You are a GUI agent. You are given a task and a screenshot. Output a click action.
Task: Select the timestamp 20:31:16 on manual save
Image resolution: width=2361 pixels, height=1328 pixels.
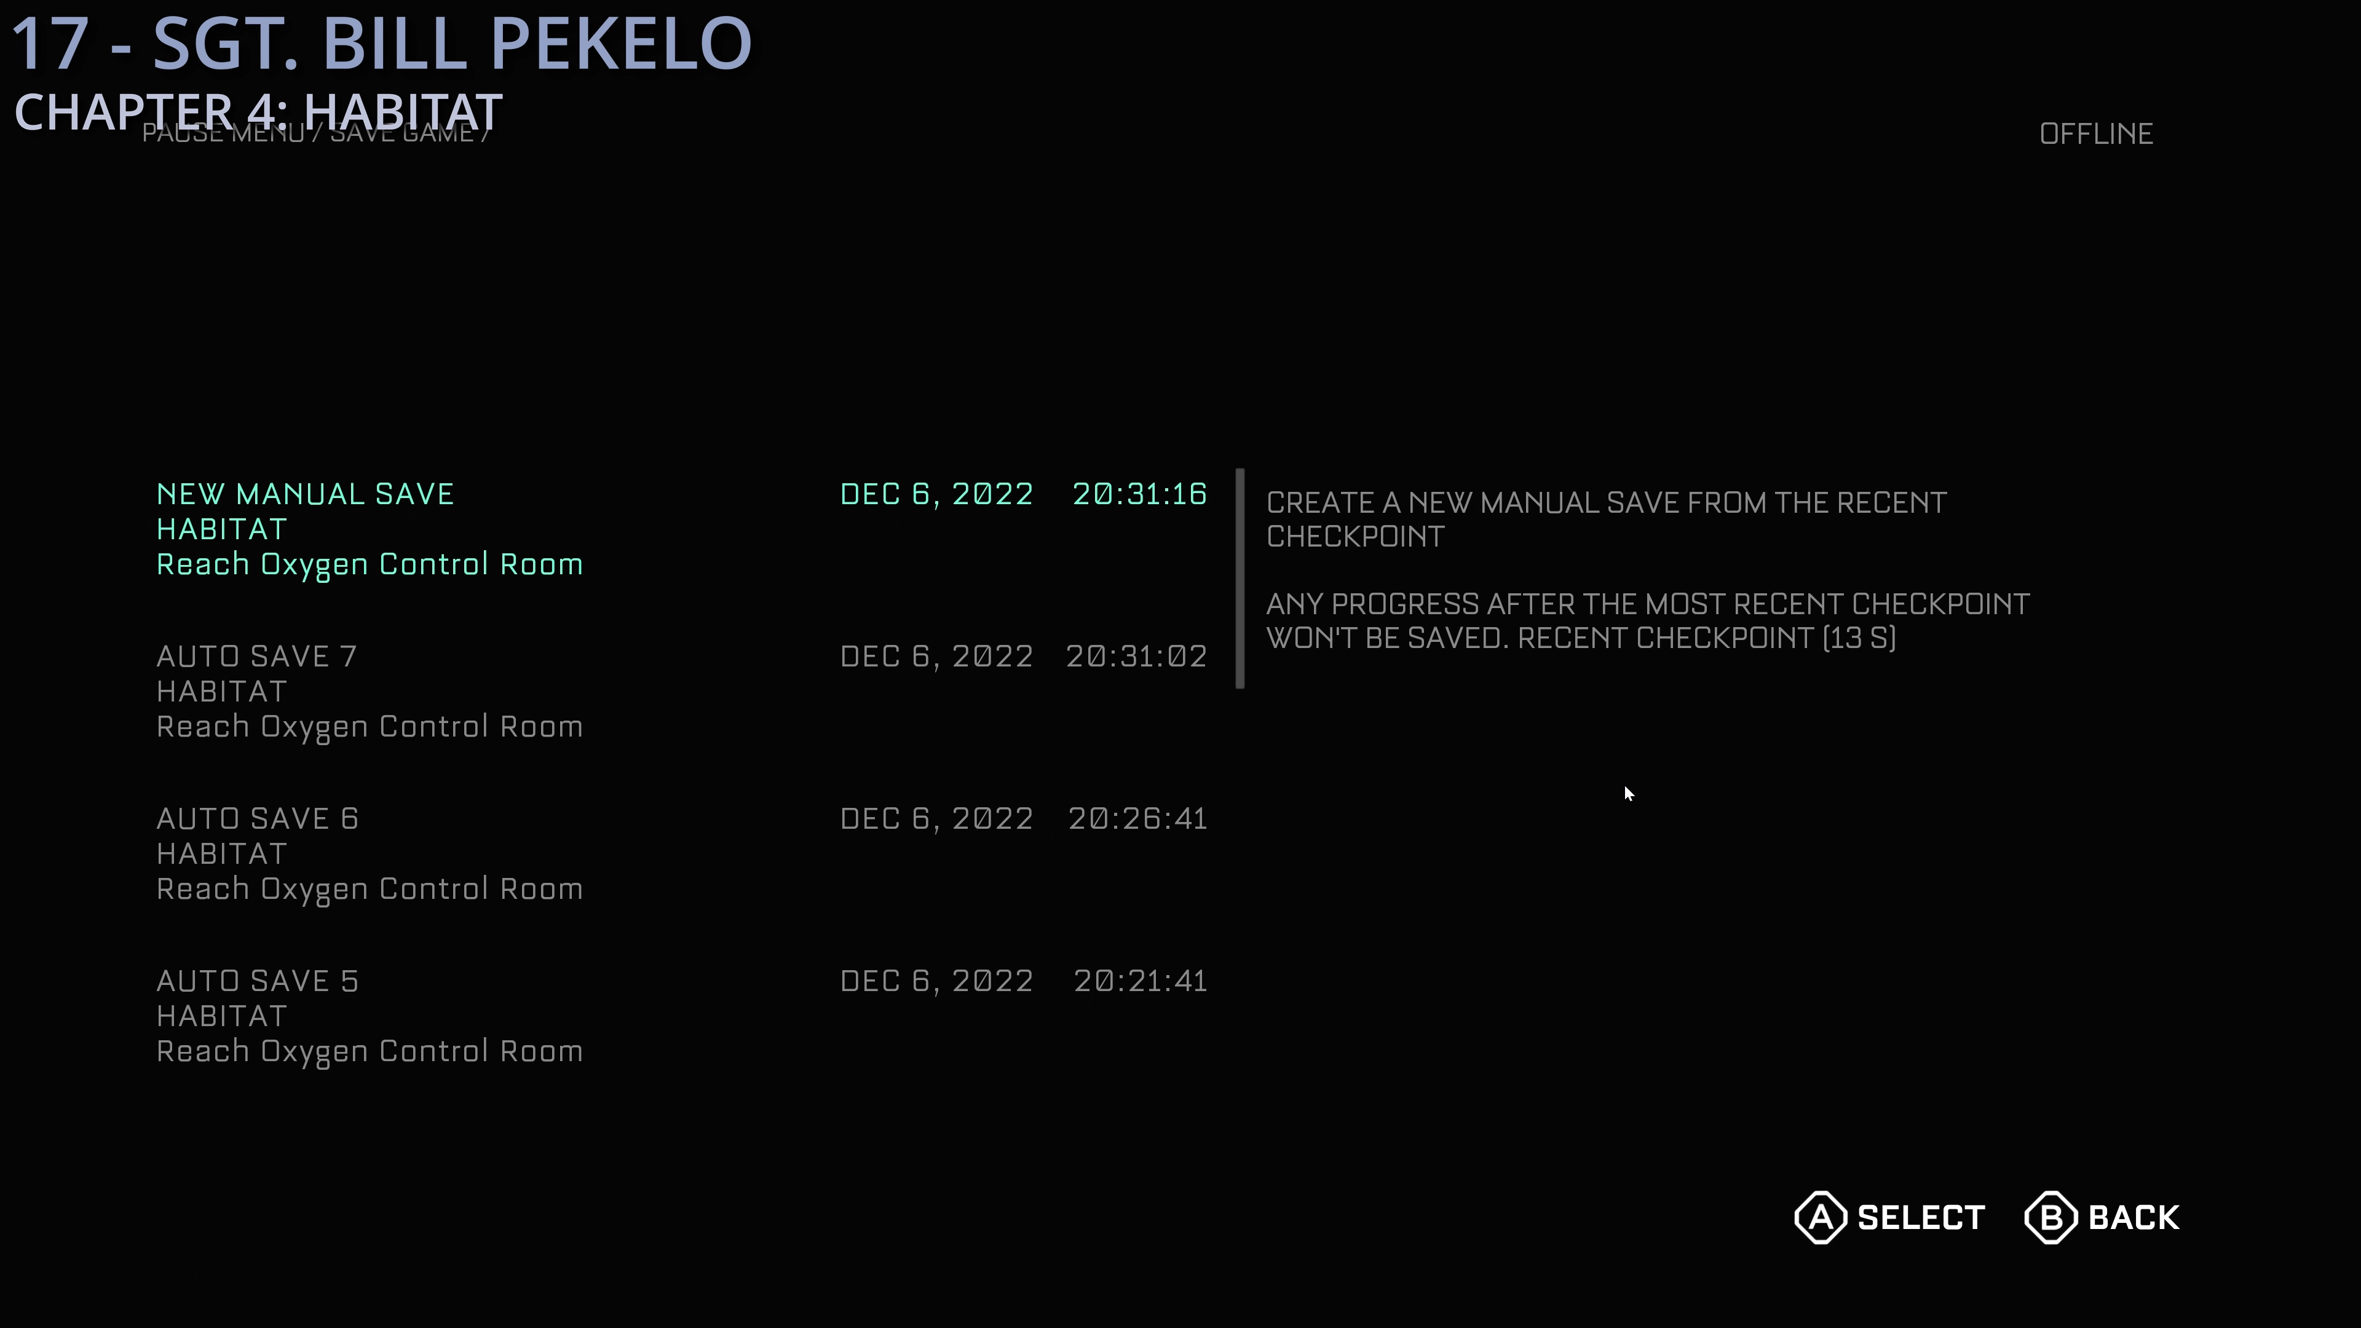click(x=1139, y=494)
